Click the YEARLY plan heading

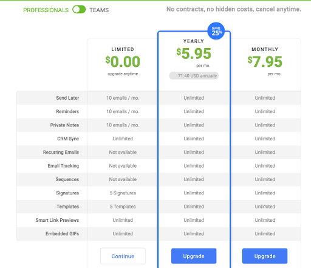point(194,41)
